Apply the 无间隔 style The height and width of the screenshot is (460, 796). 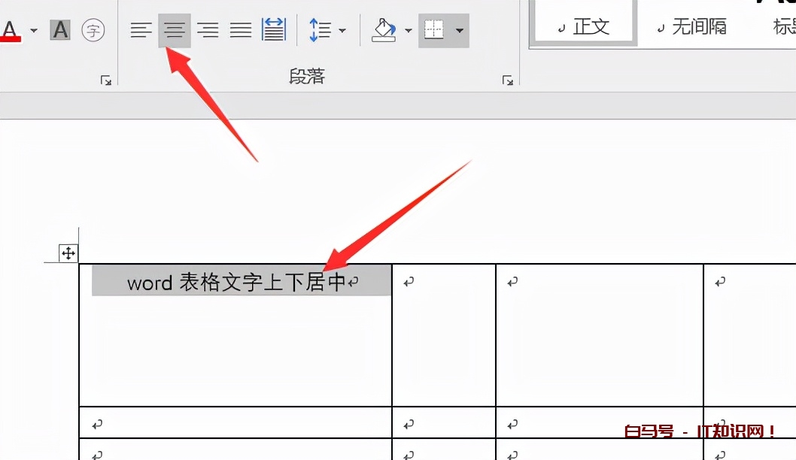(692, 27)
